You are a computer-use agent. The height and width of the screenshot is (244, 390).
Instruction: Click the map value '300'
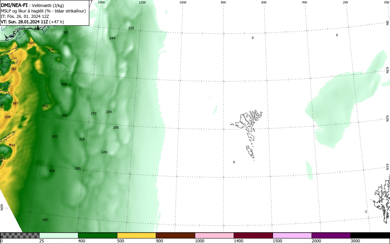tap(78, 168)
